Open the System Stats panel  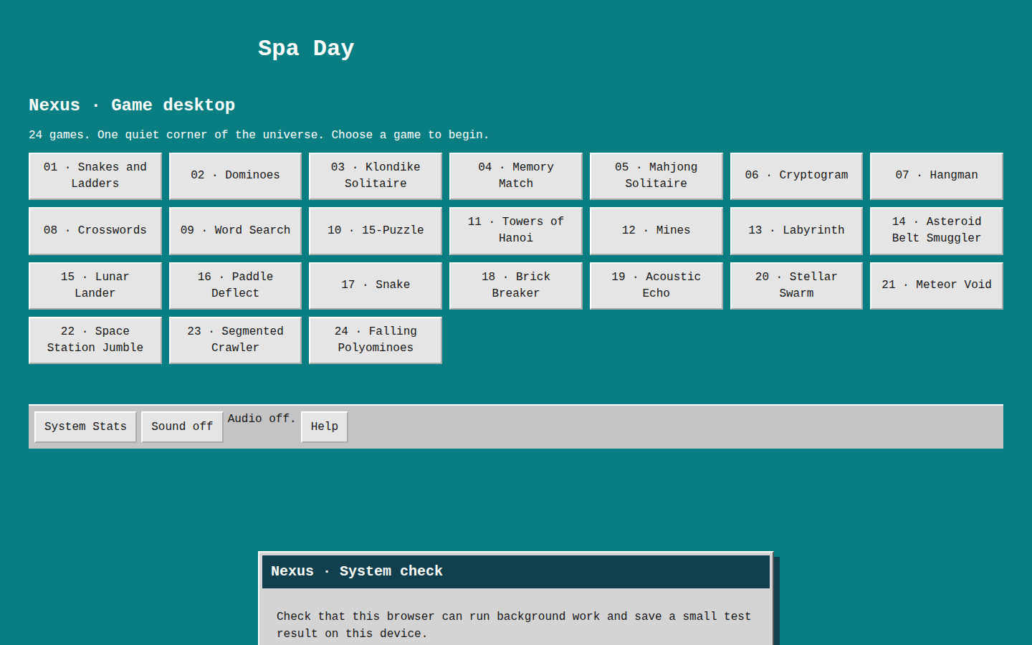(85, 427)
